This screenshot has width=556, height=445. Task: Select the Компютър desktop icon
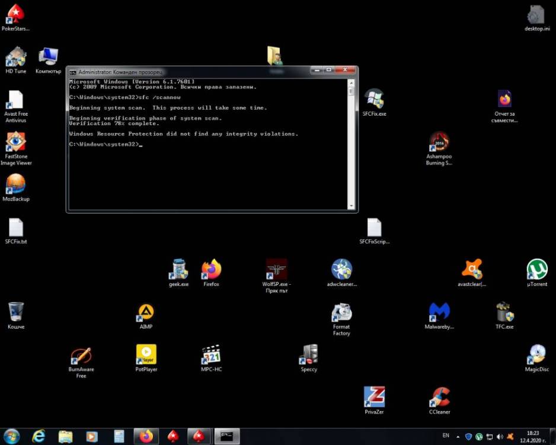48,60
